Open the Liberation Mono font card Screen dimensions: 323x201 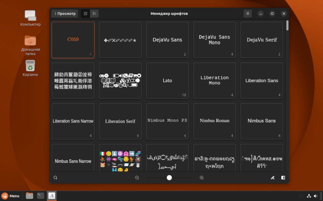coord(214,81)
